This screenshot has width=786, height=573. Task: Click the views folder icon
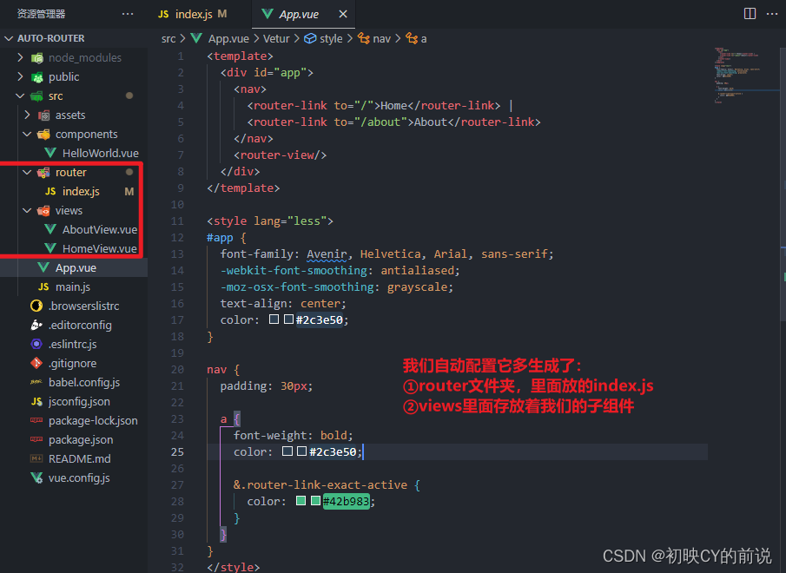pyautogui.click(x=44, y=211)
